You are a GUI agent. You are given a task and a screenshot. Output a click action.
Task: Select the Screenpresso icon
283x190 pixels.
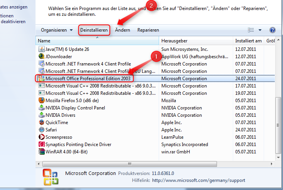coord(42,137)
